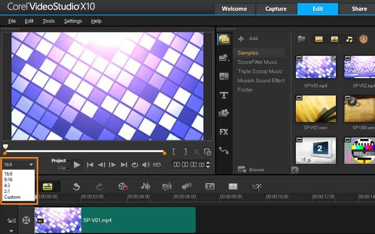Toggle the show photos filter
375x234 pixels.
pyautogui.click(x=333, y=39)
